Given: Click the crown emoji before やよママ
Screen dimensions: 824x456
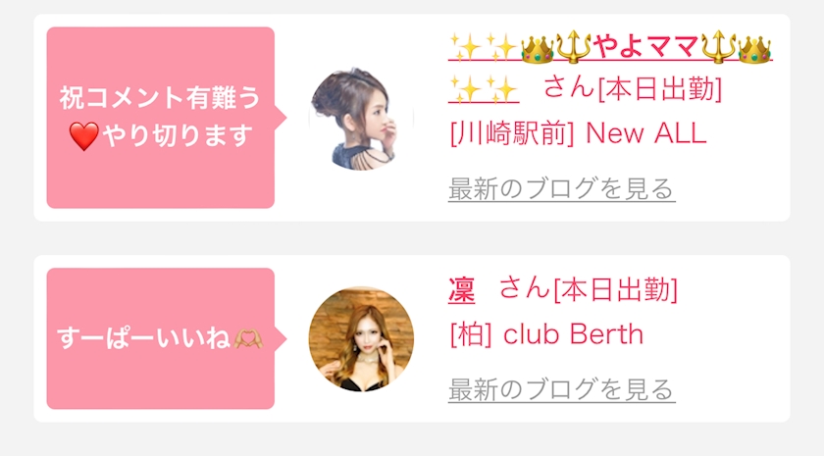Looking at the screenshot, I should (538, 48).
